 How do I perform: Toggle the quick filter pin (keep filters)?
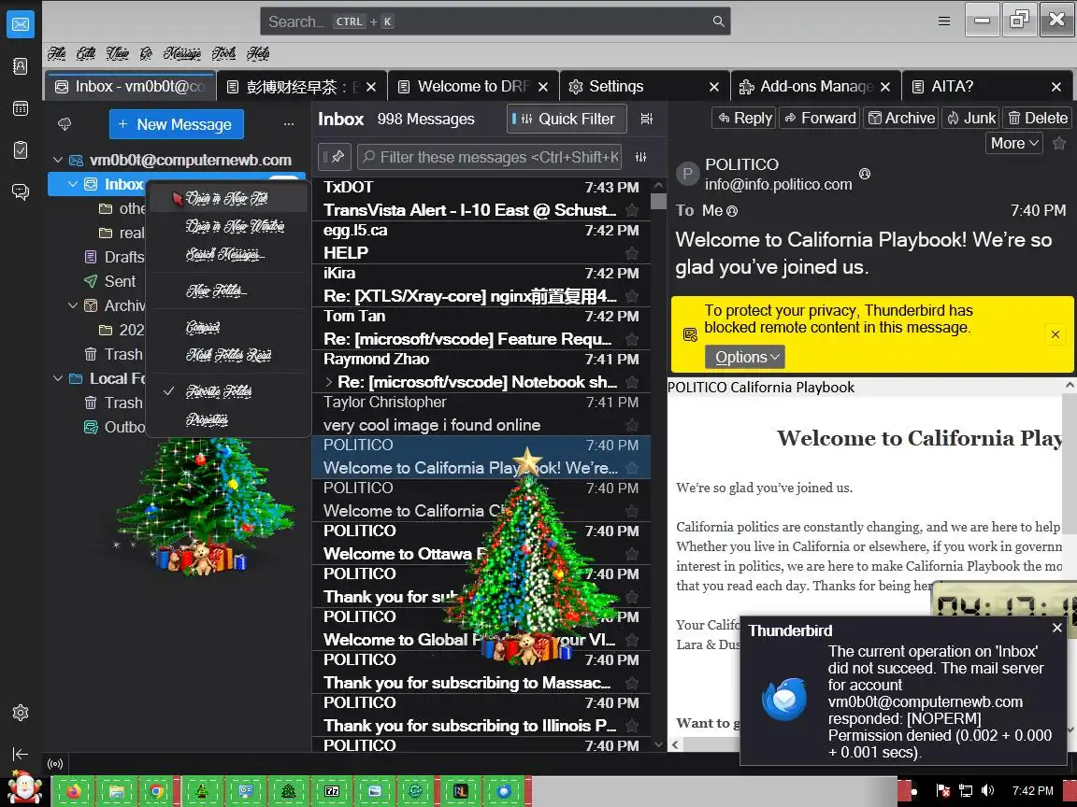tap(335, 157)
